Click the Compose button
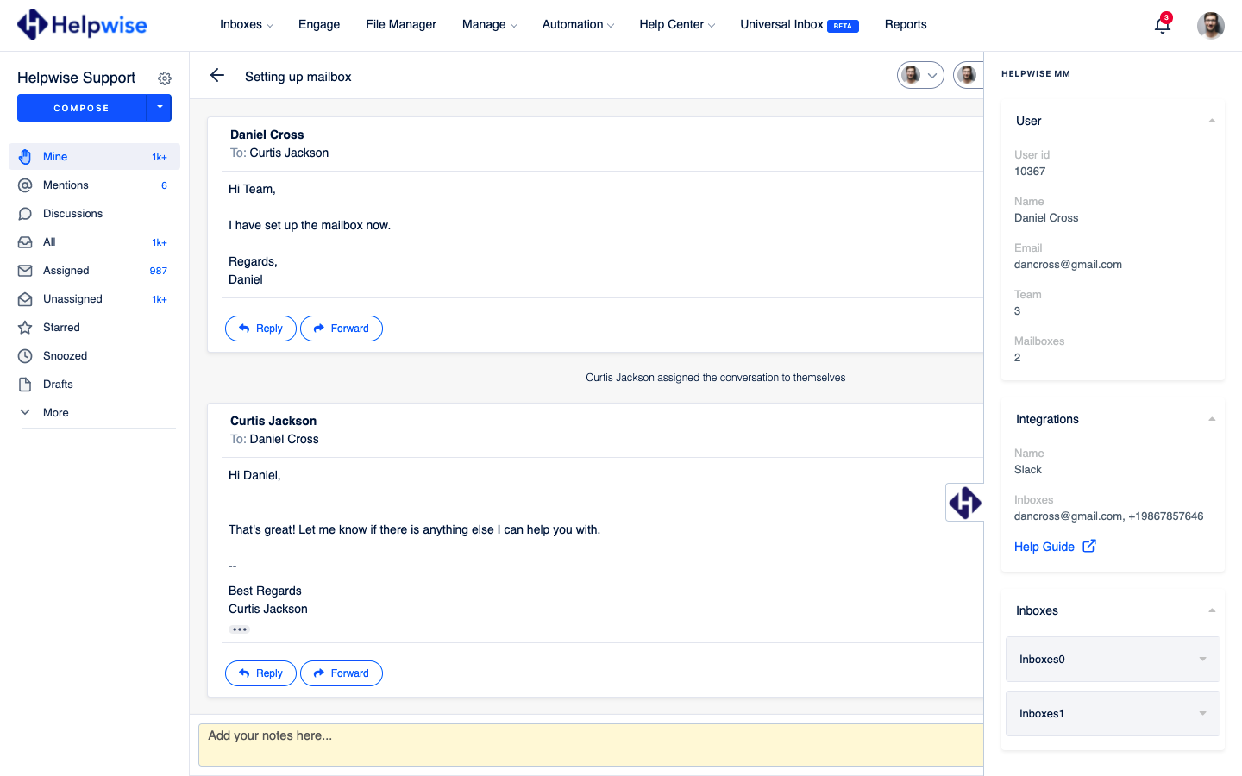The height and width of the screenshot is (776, 1242). [82, 108]
